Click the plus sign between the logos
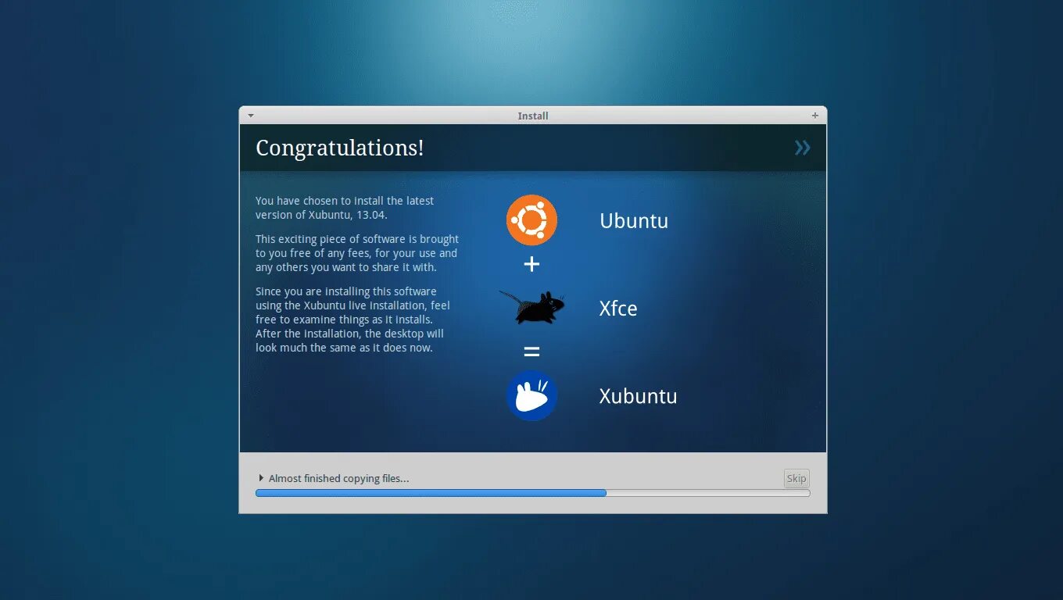The width and height of the screenshot is (1063, 600). pos(531,264)
